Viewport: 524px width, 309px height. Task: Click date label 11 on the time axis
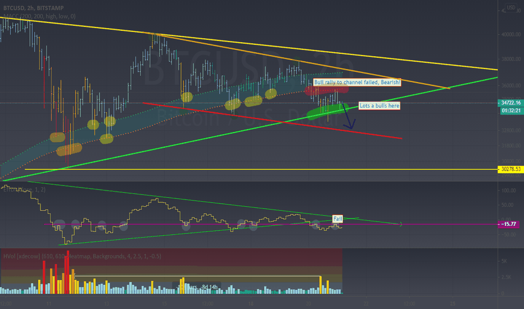[49, 303]
